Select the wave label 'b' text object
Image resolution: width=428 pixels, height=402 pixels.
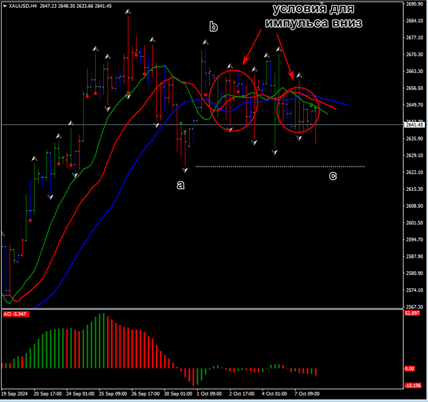pyautogui.click(x=213, y=26)
